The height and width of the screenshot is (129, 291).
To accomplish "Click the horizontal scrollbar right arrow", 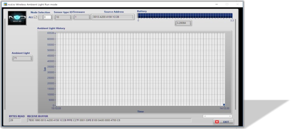I will [230, 116].
